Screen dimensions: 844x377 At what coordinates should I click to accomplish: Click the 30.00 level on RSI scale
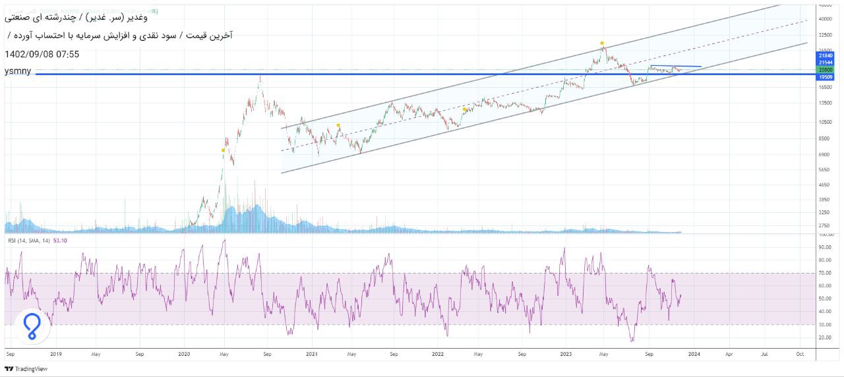pos(824,324)
